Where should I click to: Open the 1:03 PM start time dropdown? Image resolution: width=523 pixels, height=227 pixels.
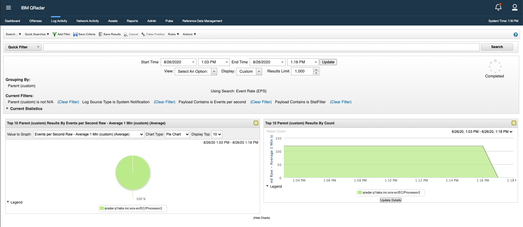point(214,62)
